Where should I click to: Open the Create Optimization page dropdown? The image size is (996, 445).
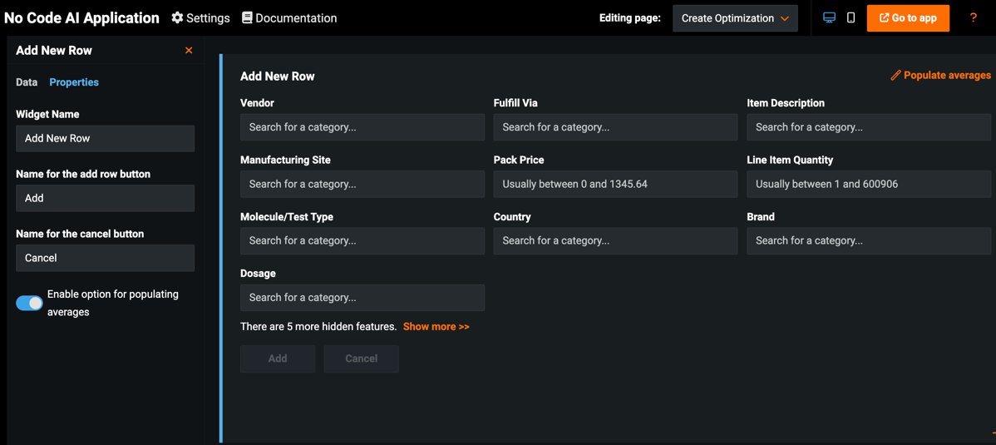coord(735,18)
